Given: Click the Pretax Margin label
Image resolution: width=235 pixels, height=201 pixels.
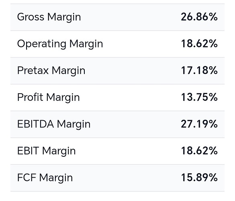Looking at the screenshot, I should tap(51, 71).
